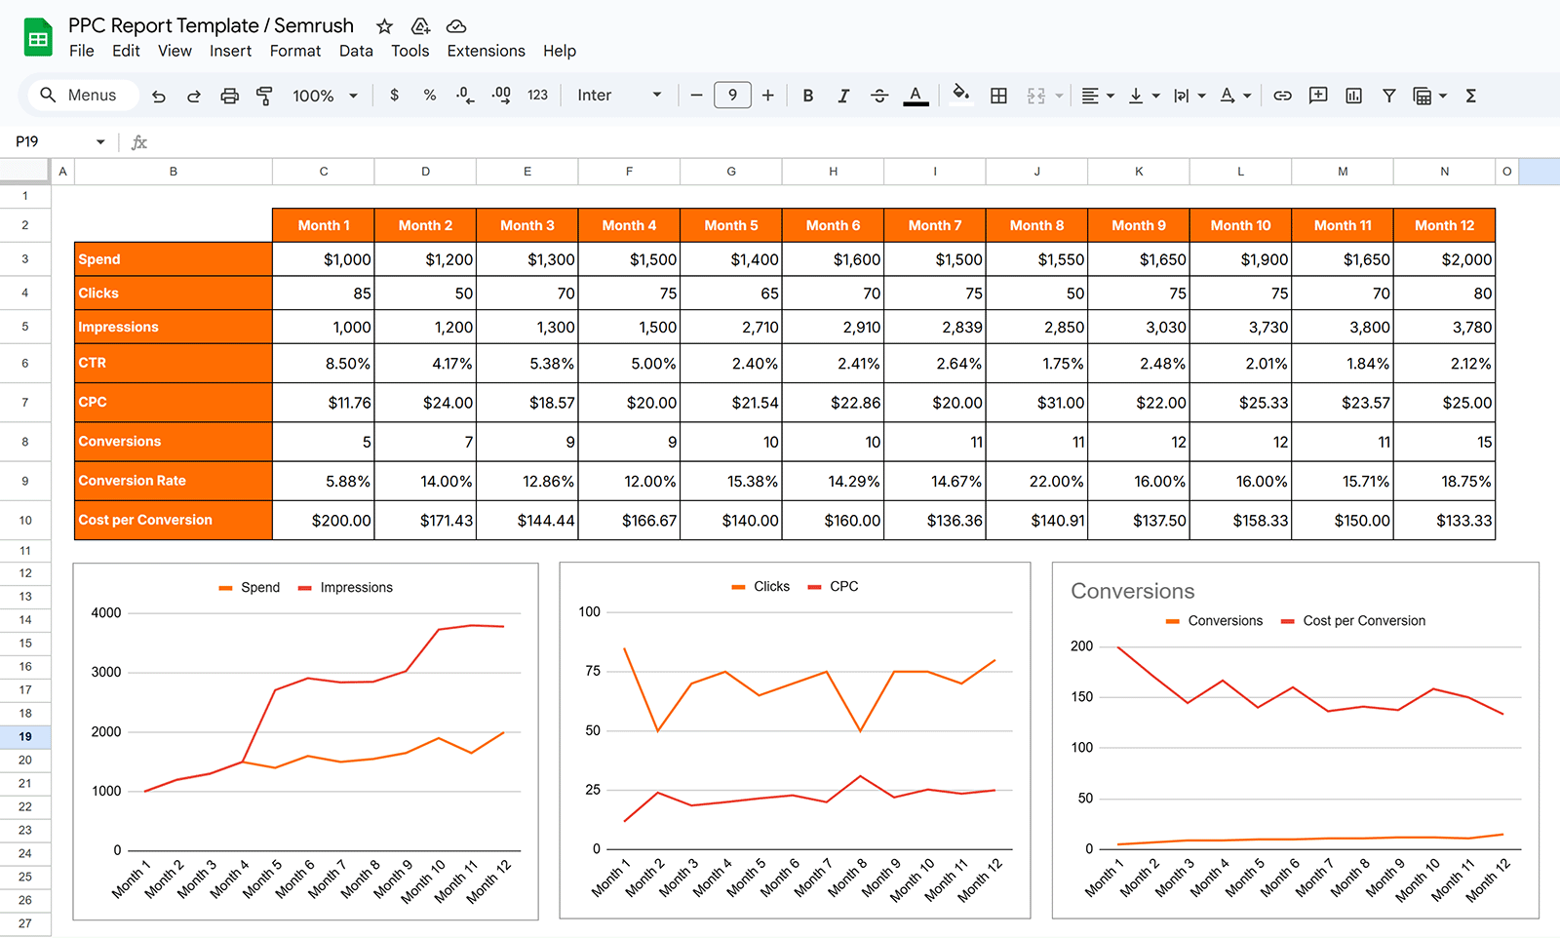Insert a comment on the cell
The image size is (1560, 938).
pyautogui.click(x=1317, y=95)
